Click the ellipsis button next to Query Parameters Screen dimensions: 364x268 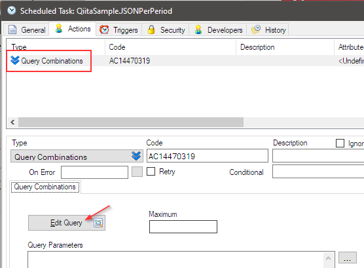(347, 258)
